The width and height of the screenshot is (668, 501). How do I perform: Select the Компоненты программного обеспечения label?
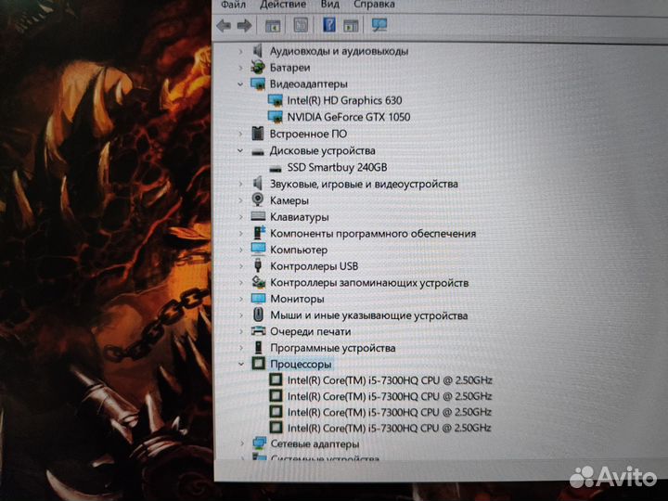click(x=373, y=234)
